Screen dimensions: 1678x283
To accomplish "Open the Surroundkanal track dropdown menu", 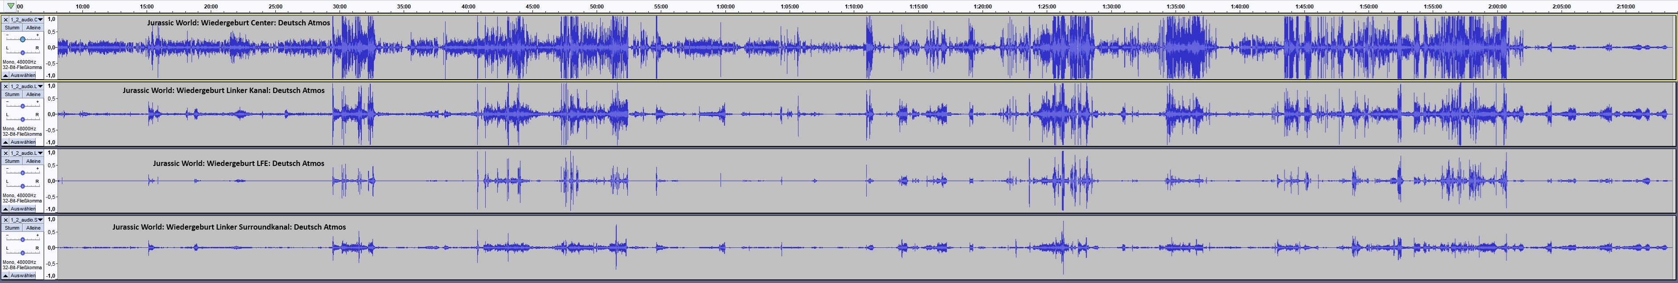I will [x=26, y=220].
